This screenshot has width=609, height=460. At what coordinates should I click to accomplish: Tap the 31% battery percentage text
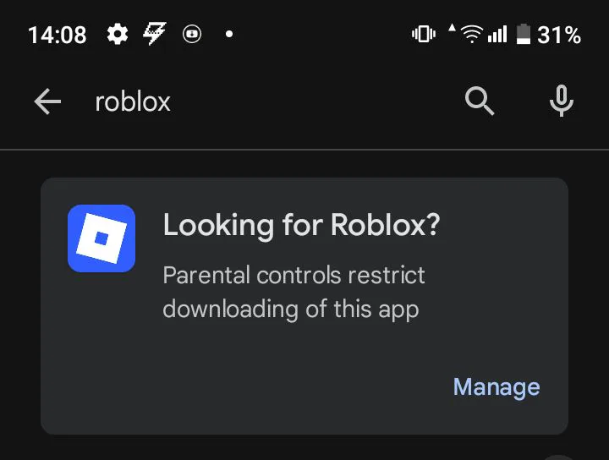559,35
